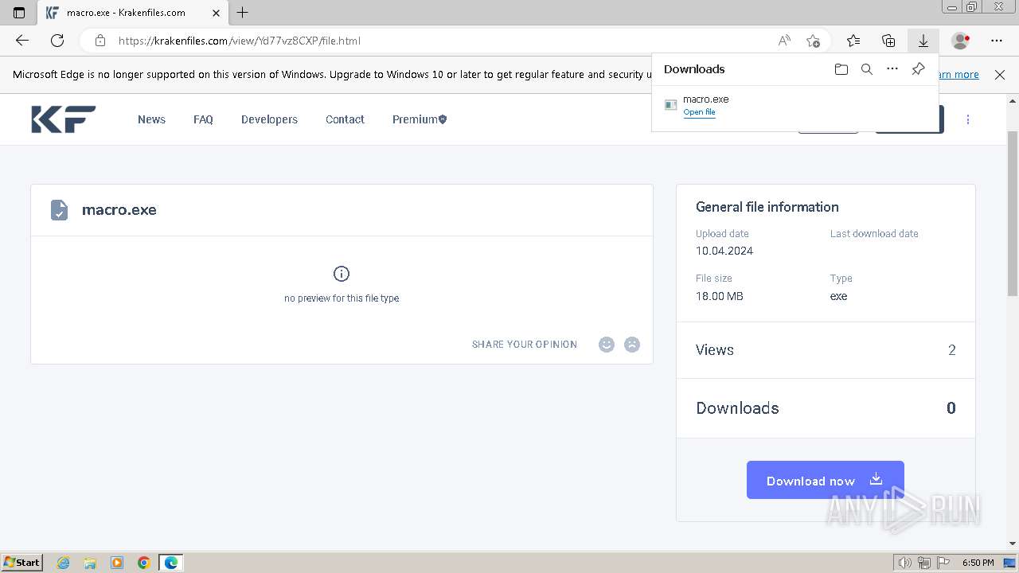Viewport: 1019px width, 573px height.
Task: Click the no preview info icon
Action: 342,274
